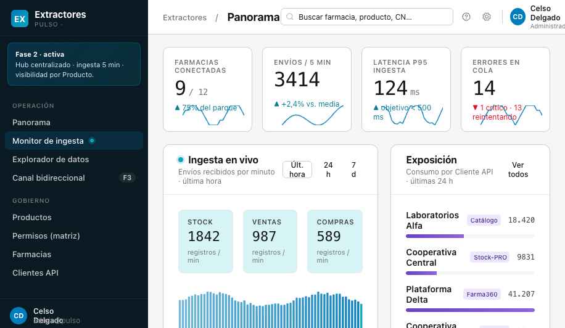Click the live indicator dot by Ingesta en vivo
The height and width of the screenshot is (328, 565).
click(x=181, y=160)
